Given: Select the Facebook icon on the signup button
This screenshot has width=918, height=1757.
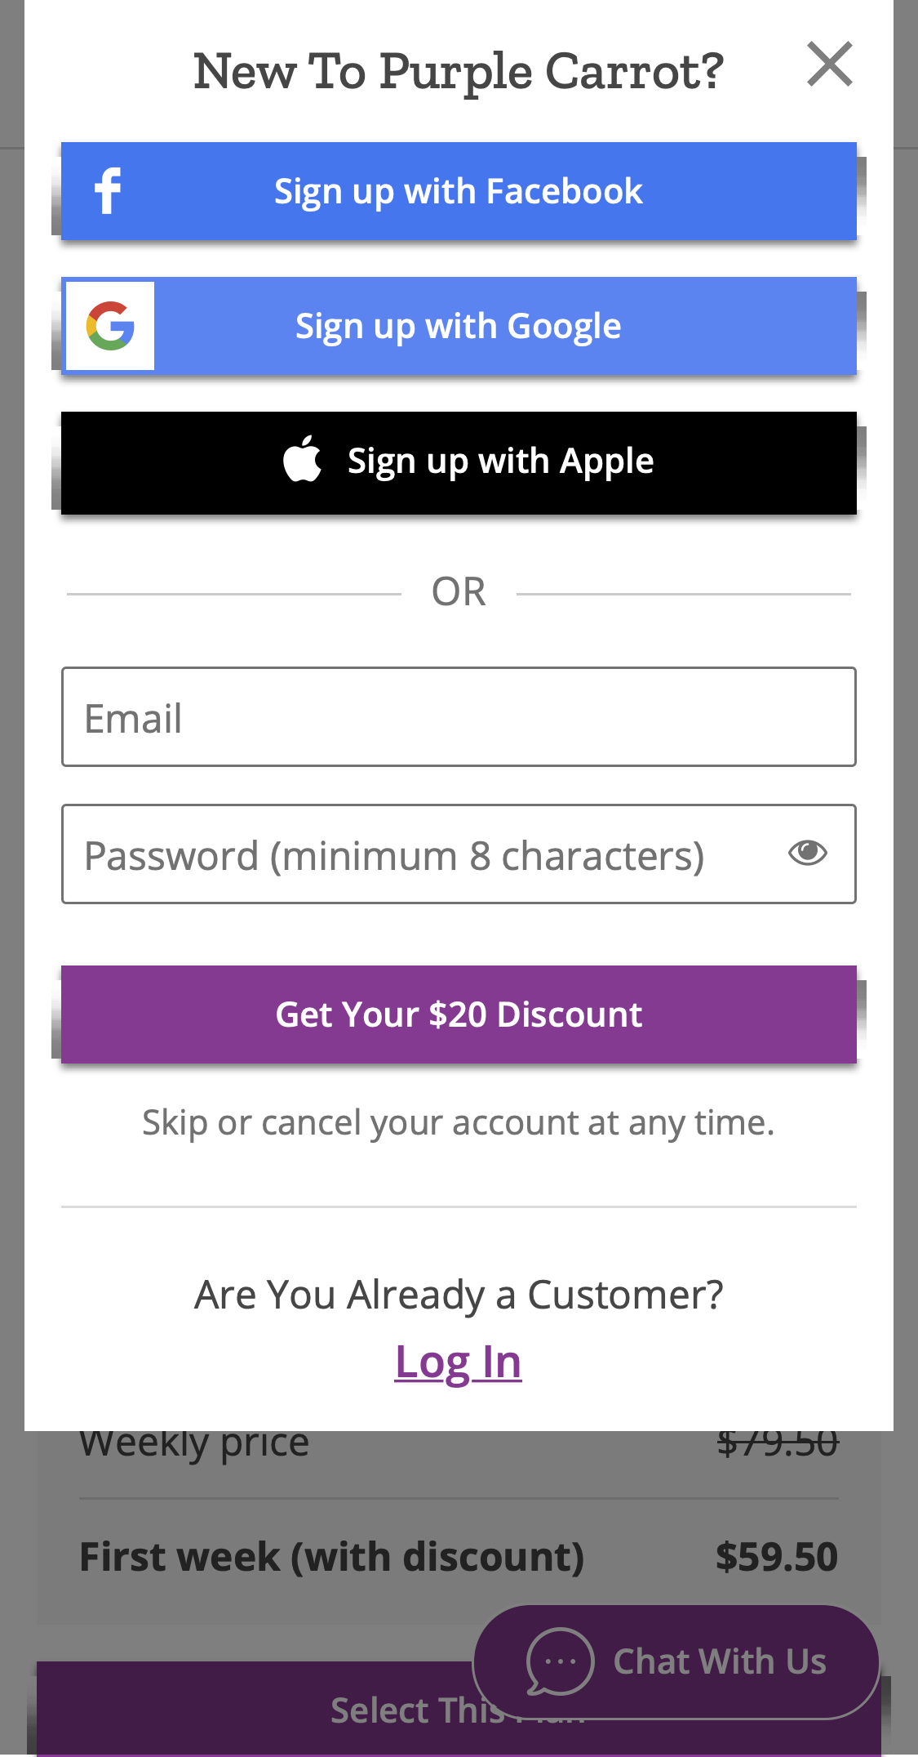Looking at the screenshot, I should click(x=108, y=190).
